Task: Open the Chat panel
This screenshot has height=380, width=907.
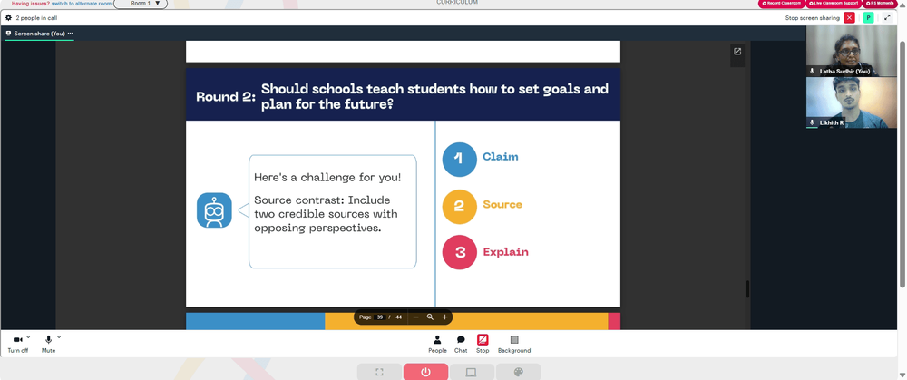Action: 461,344
